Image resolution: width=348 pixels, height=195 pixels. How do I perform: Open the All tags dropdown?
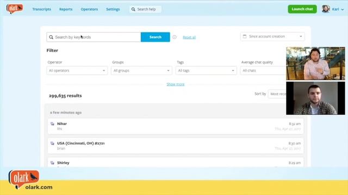(206, 70)
